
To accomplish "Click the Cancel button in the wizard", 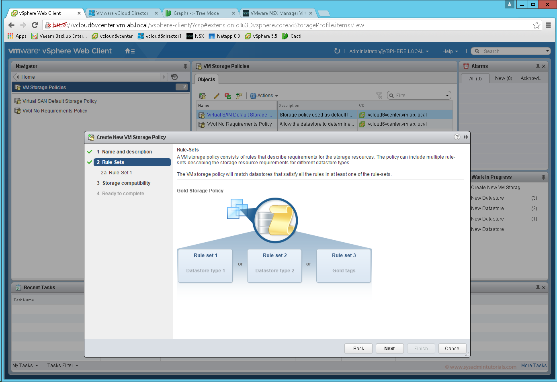I will (x=453, y=349).
